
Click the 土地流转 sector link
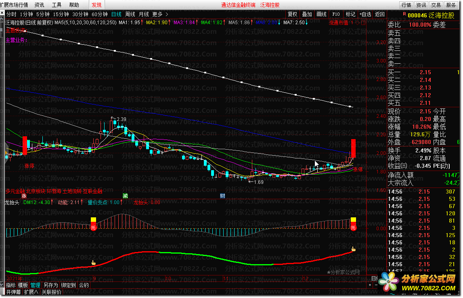click(72, 191)
